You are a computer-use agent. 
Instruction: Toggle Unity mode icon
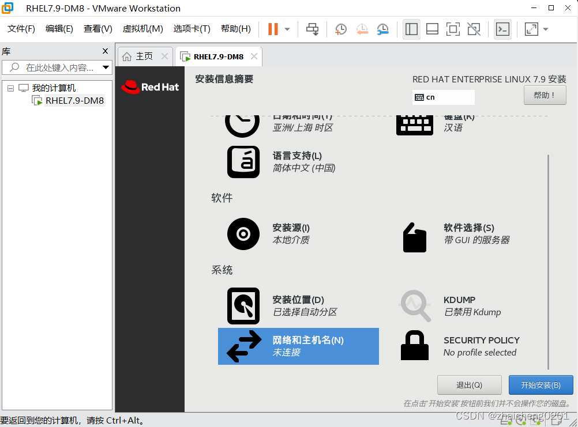coord(474,29)
